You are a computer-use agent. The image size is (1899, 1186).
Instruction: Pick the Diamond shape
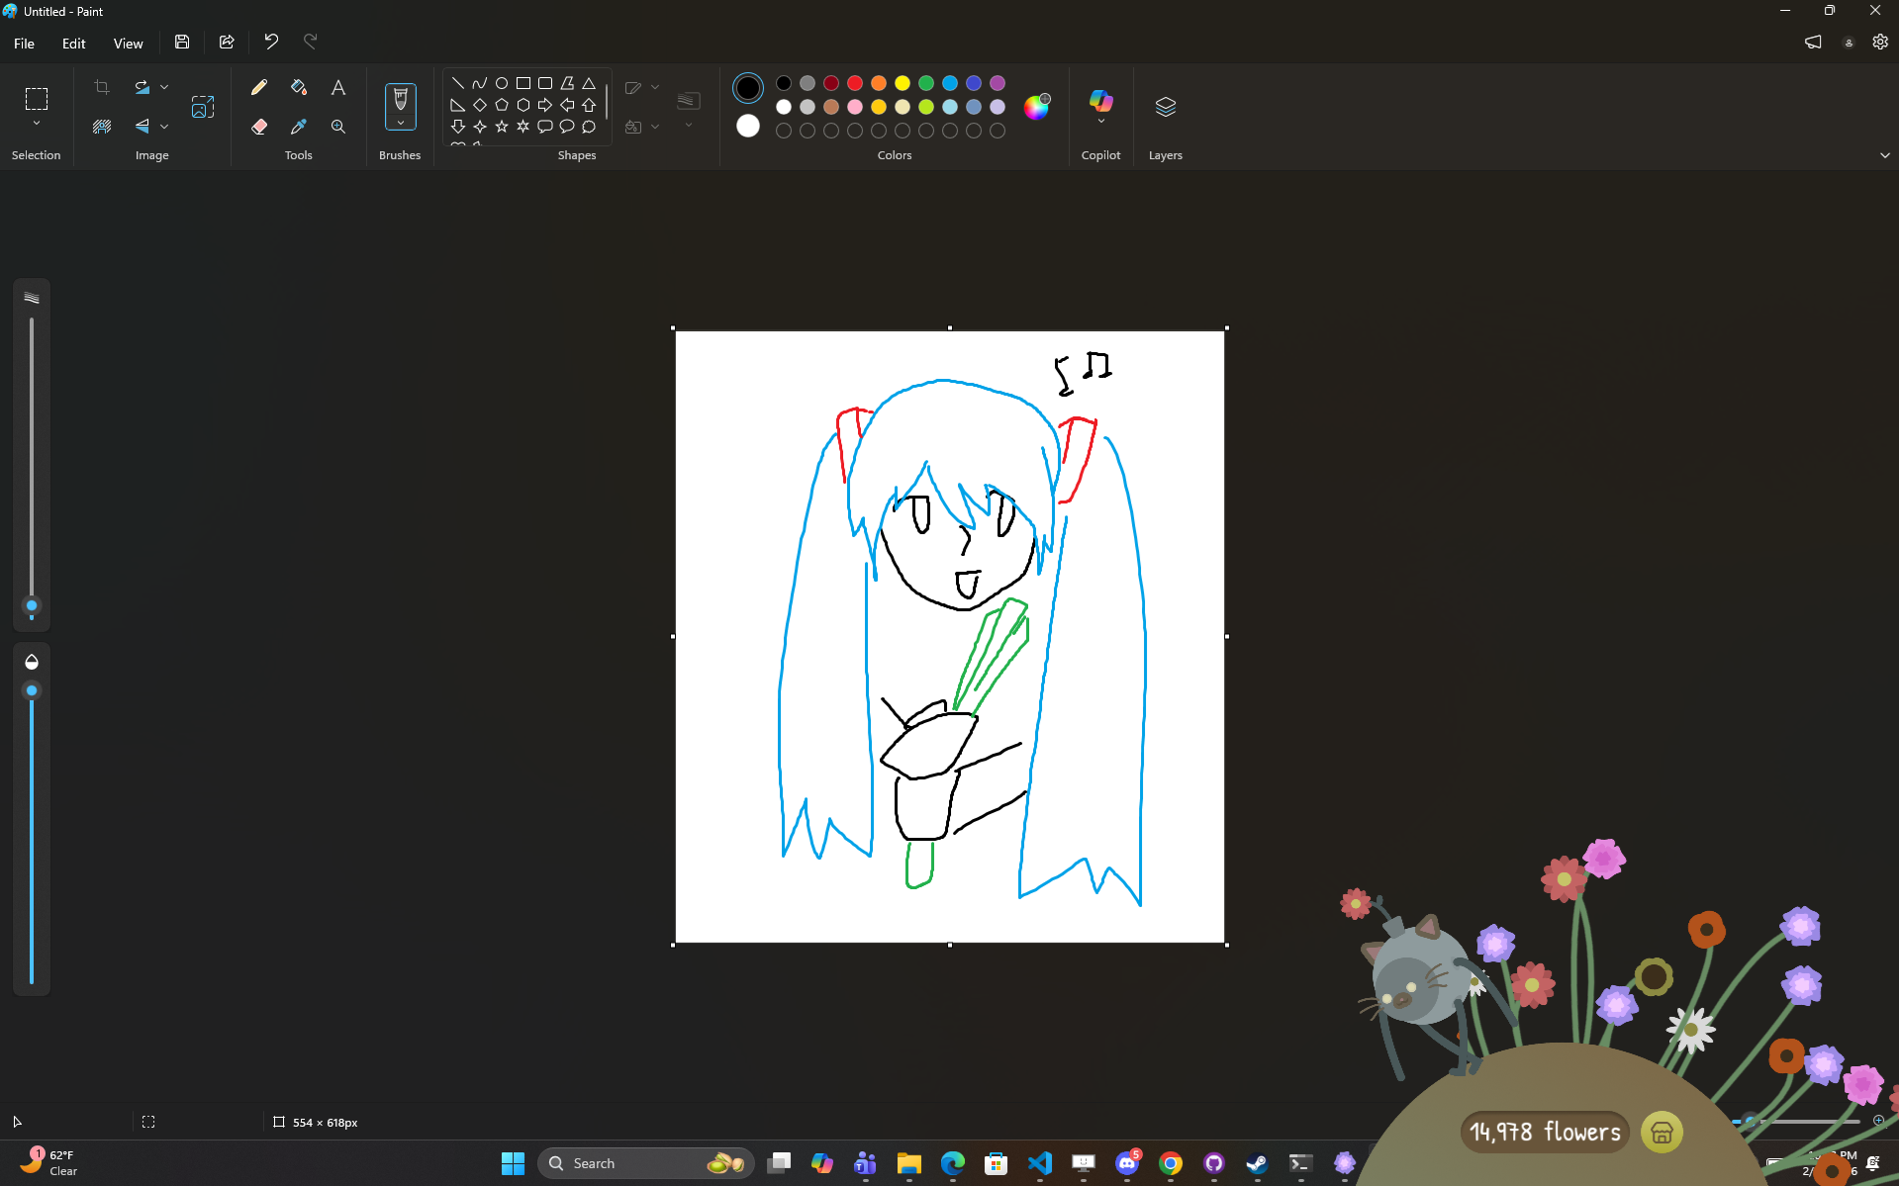tap(480, 105)
